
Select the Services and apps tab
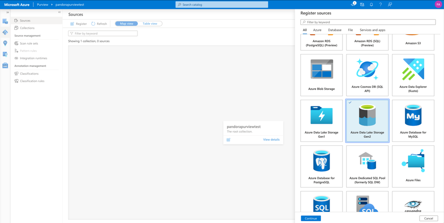[372, 30]
